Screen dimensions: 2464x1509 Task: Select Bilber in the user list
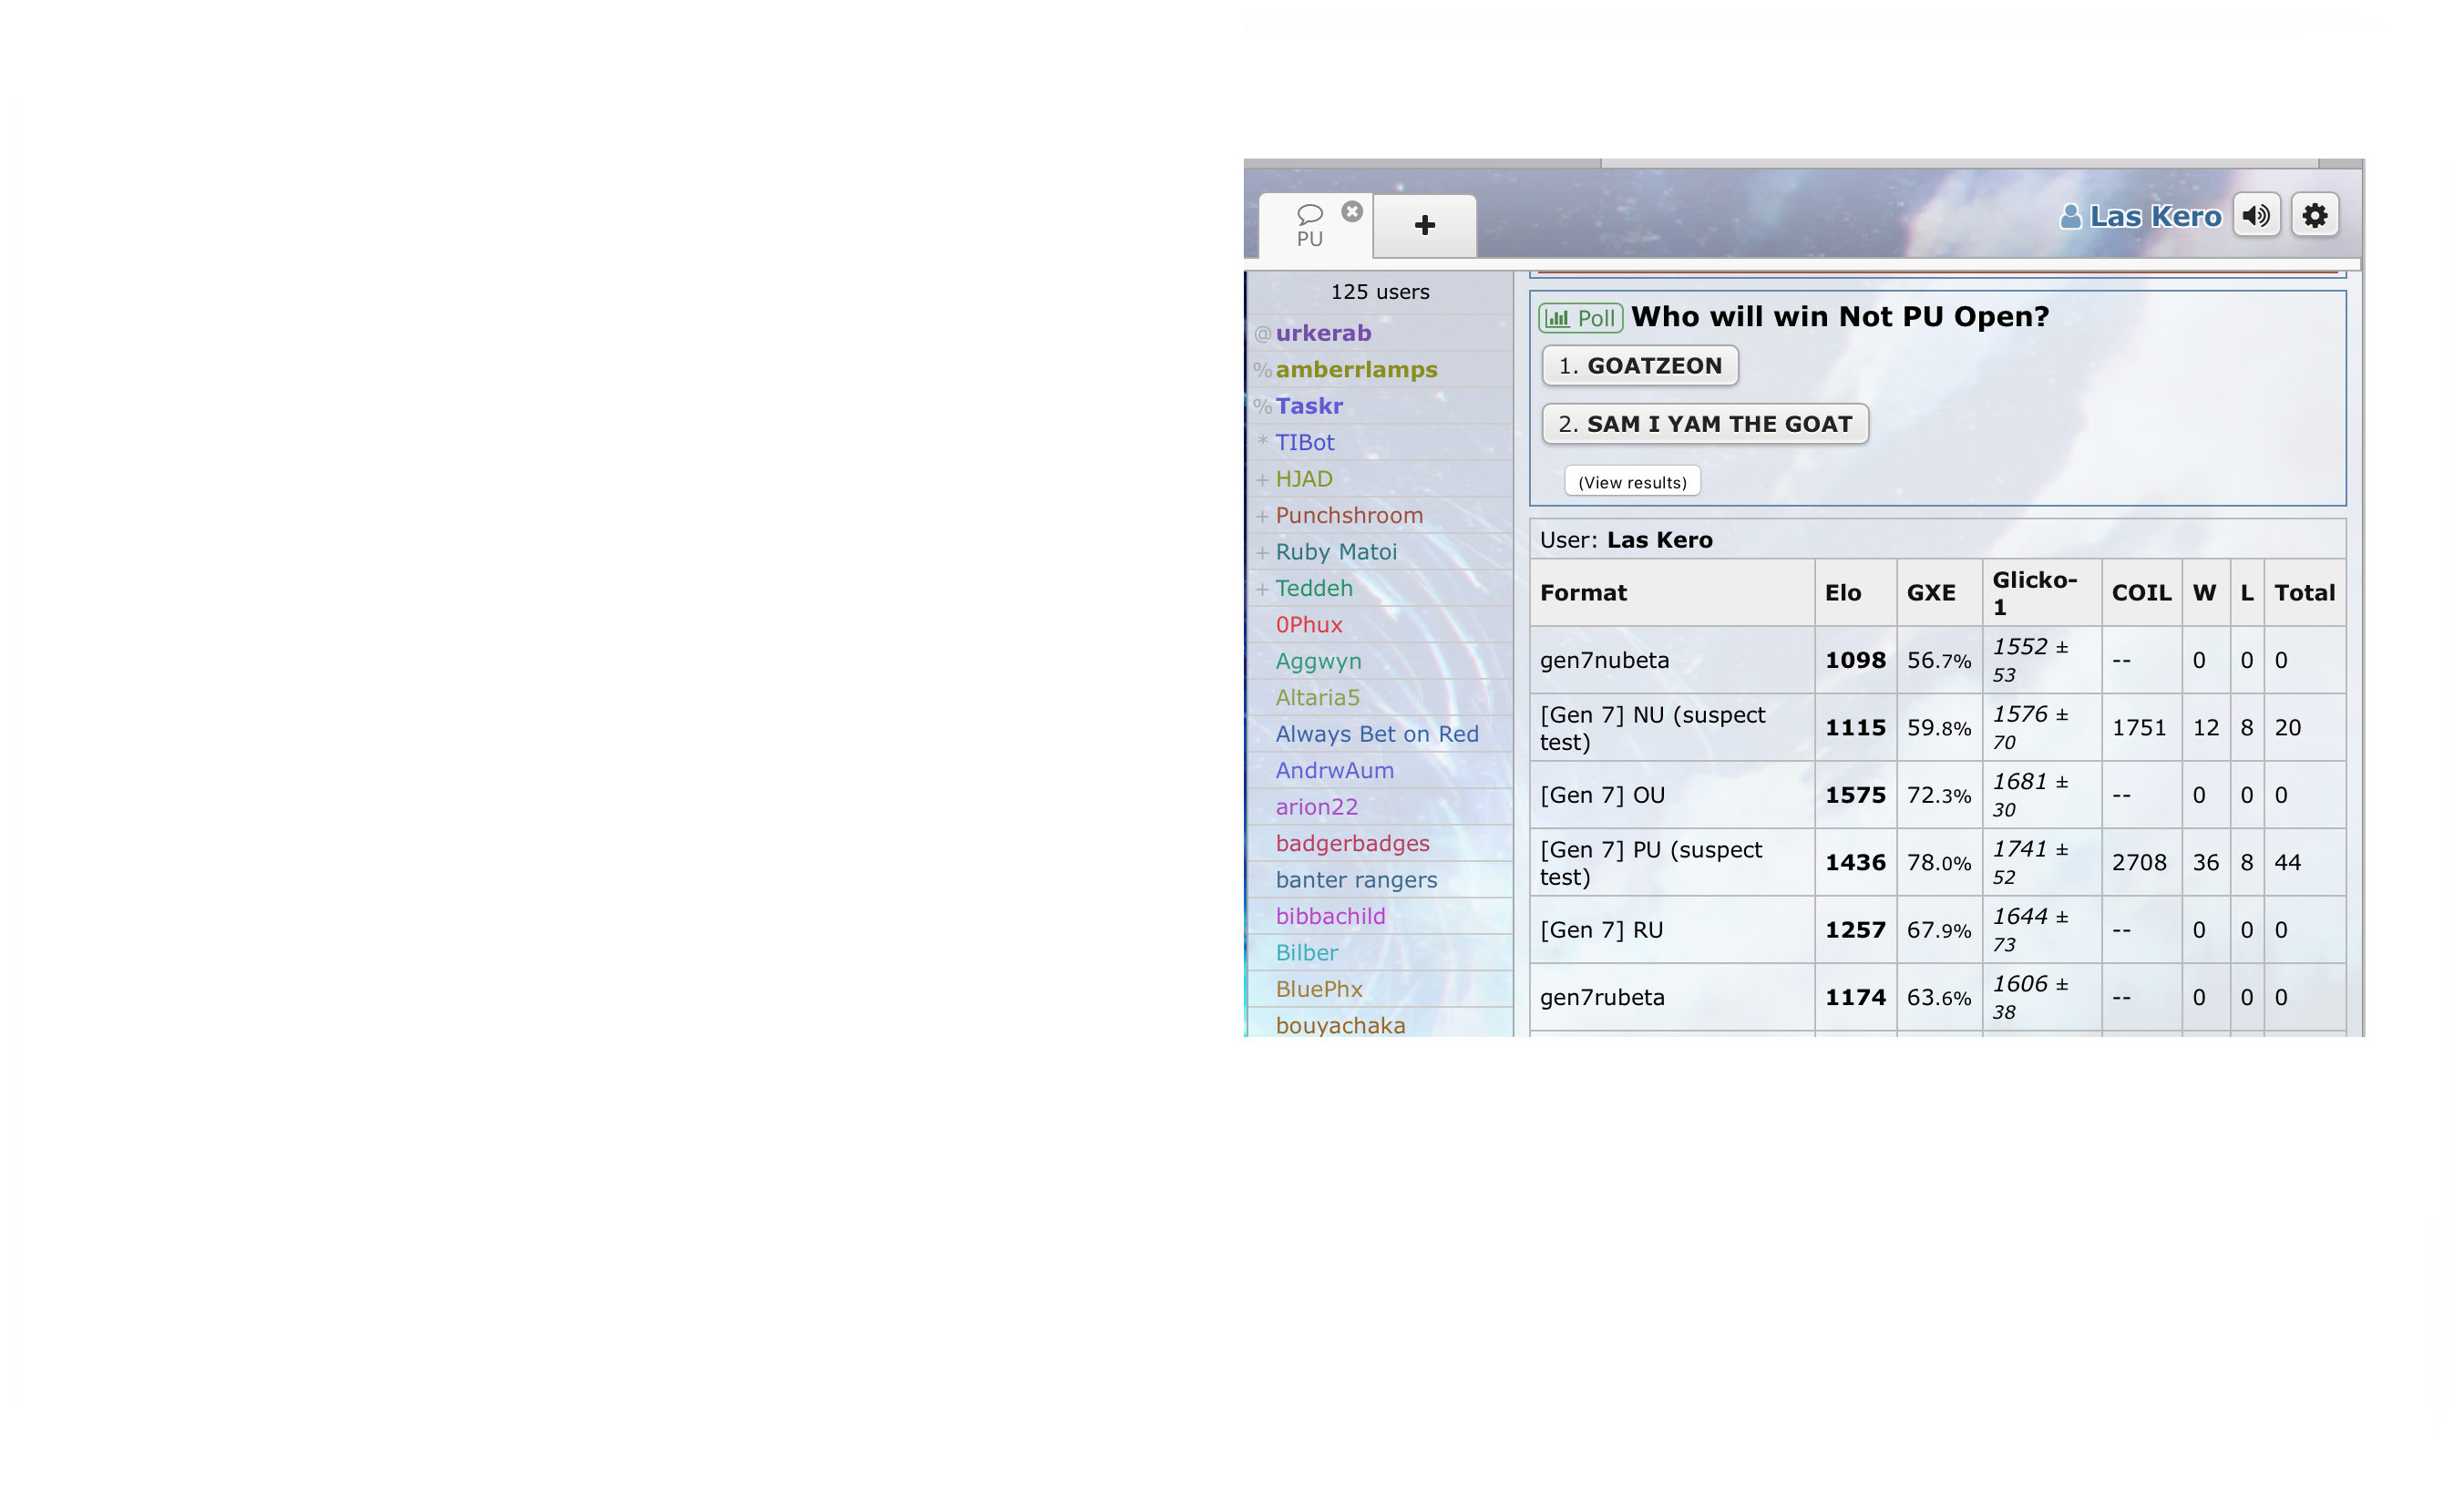pyautogui.click(x=1380, y=953)
